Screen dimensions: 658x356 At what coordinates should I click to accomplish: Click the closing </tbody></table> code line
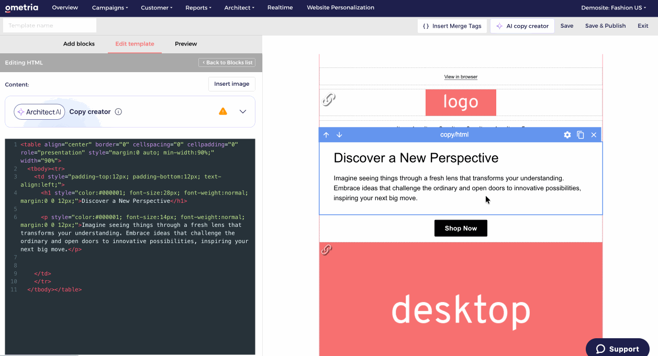pyautogui.click(x=54, y=290)
